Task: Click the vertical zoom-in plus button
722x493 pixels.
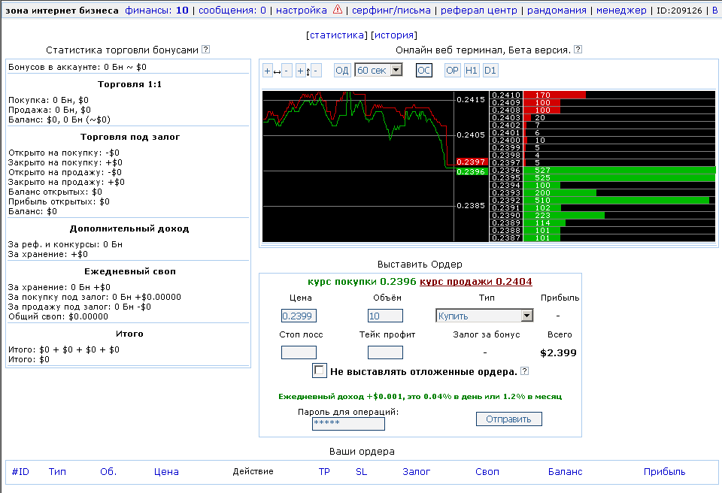Action: tap(300, 71)
